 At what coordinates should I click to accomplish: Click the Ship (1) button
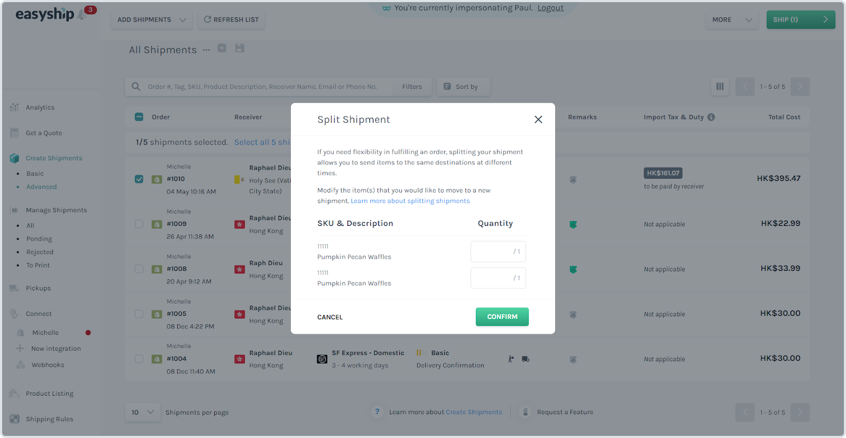801,20
